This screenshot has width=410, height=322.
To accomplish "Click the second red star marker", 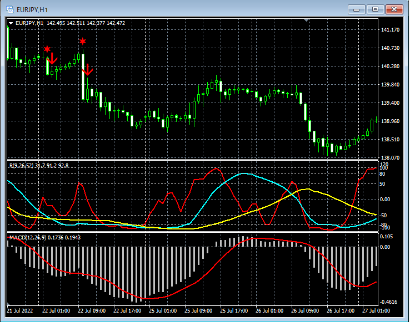I will [83, 42].
